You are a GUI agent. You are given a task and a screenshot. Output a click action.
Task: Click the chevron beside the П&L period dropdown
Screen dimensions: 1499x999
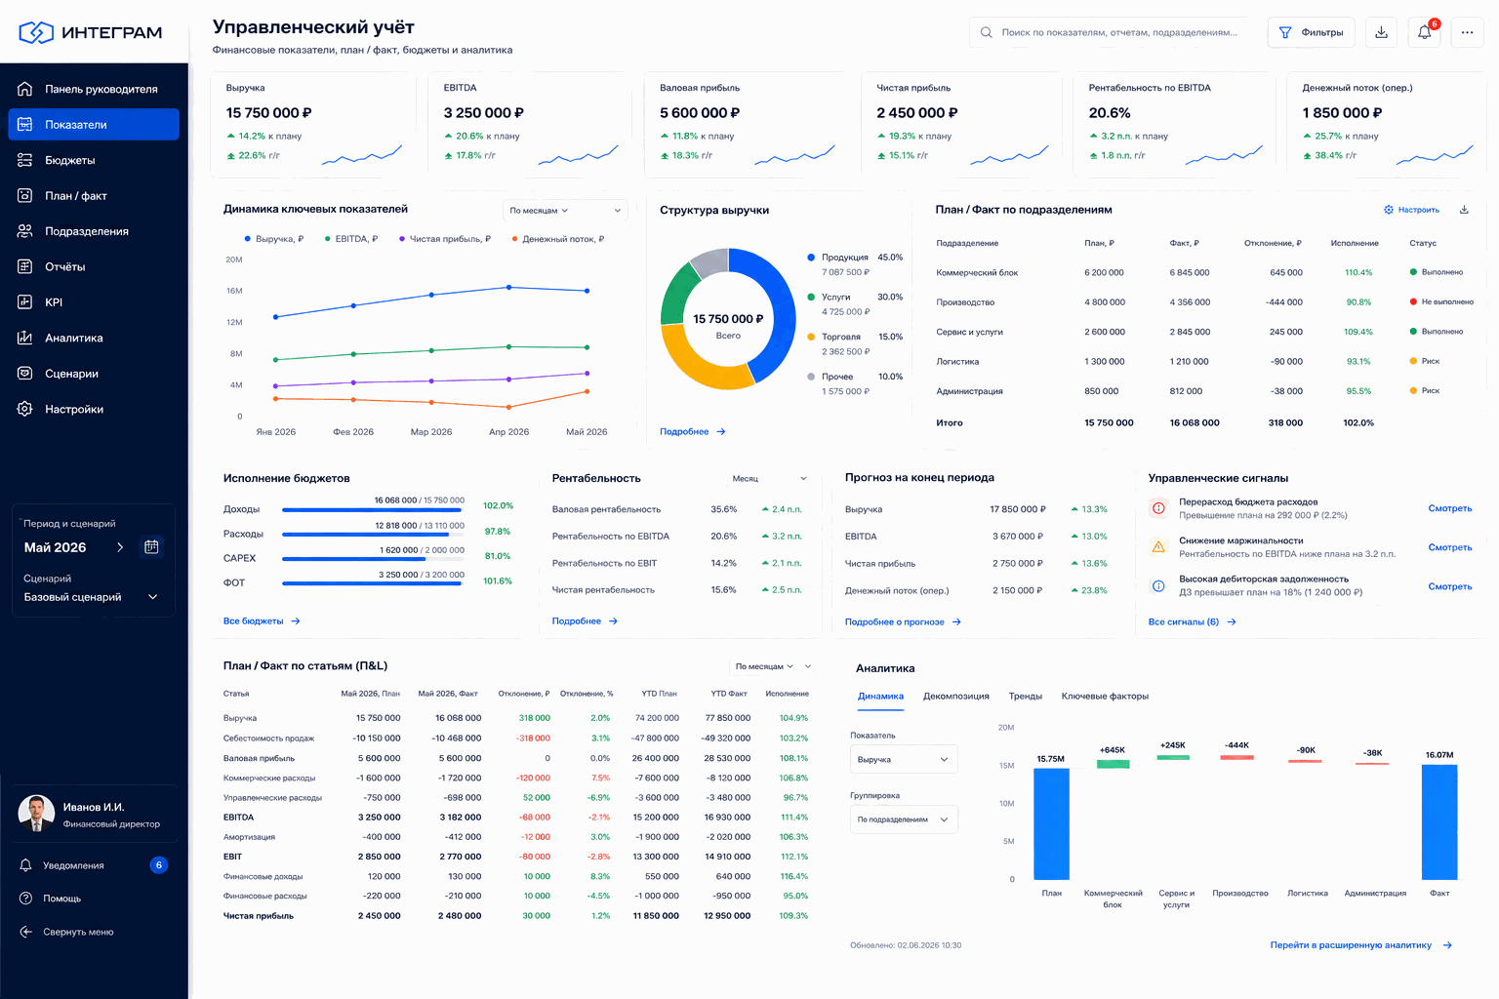807,666
